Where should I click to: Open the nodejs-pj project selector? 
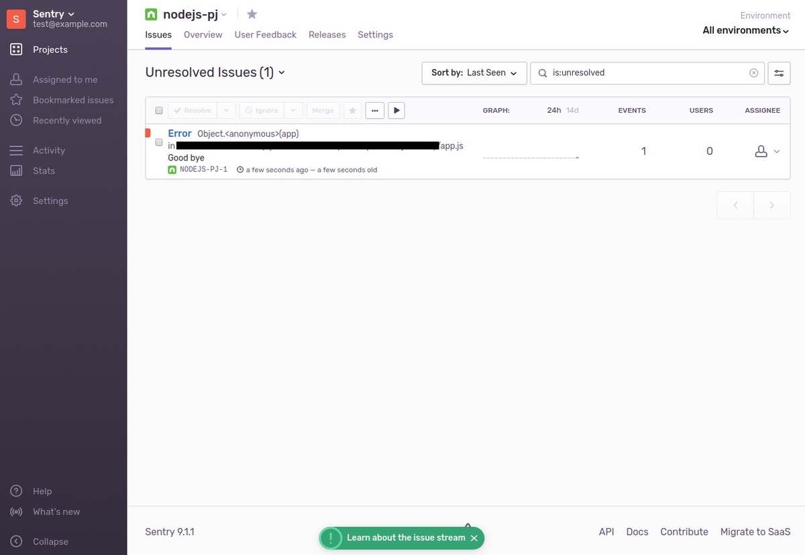[x=195, y=14]
